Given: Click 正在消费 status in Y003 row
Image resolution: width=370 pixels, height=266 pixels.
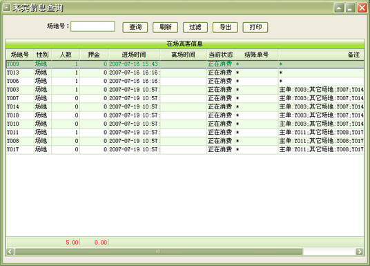Looking at the screenshot, I should pyautogui.click(x=221, y=90).
